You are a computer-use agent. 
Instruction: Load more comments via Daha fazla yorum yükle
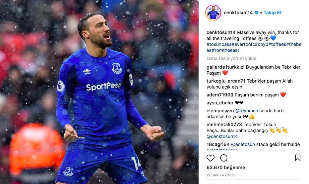point(231,58)
